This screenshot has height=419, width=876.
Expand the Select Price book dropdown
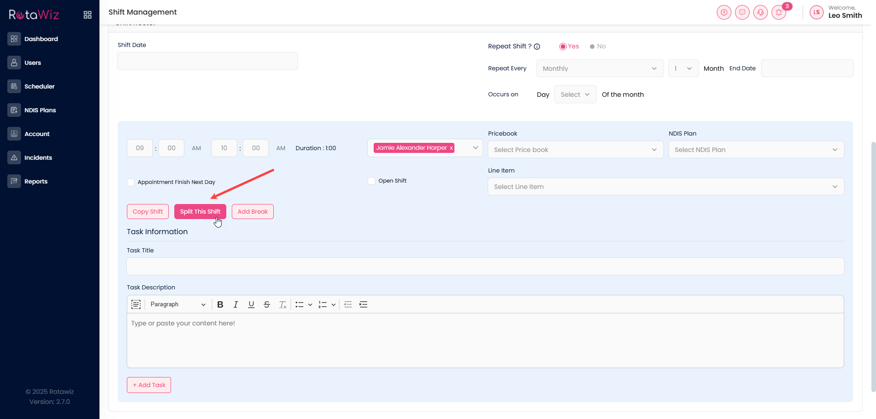pos(575,150)
